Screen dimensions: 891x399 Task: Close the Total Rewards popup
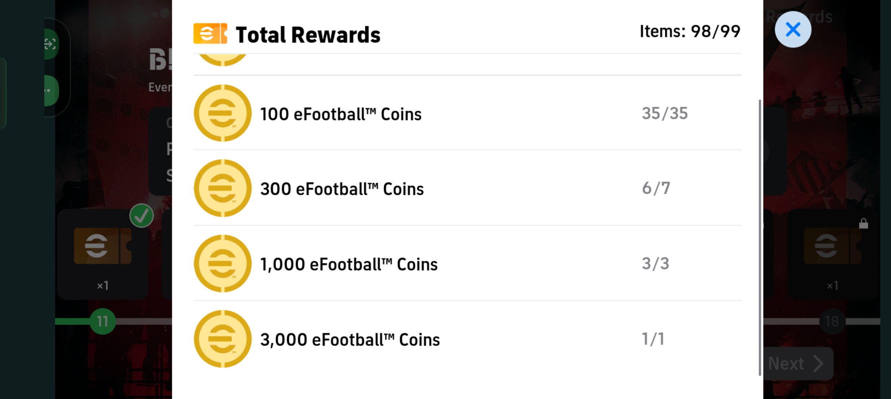click(x=793, y=30)
